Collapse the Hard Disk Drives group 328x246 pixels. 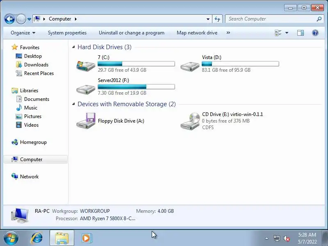[73, 47]
